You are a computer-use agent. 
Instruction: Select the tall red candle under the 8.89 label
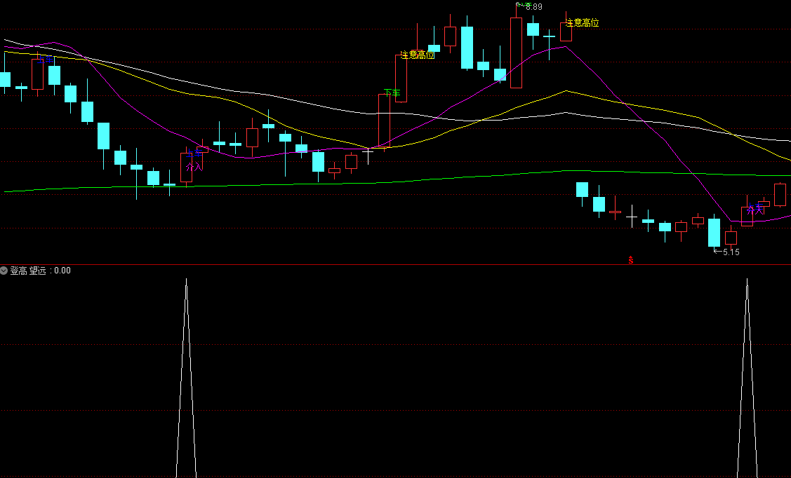516,53
